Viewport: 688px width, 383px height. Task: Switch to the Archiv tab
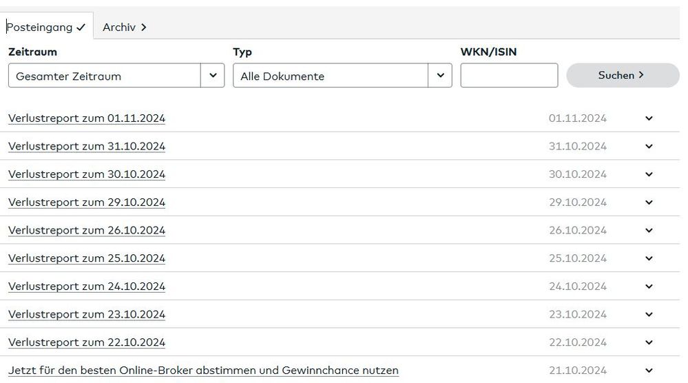[x=125, y=28]
